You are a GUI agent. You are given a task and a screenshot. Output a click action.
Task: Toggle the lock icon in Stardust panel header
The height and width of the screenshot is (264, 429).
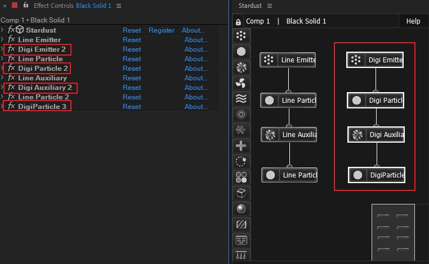coord(238,22)
